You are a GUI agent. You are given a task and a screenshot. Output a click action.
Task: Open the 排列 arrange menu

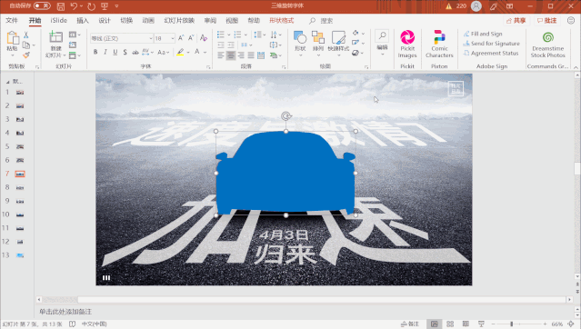pos(318,44)
